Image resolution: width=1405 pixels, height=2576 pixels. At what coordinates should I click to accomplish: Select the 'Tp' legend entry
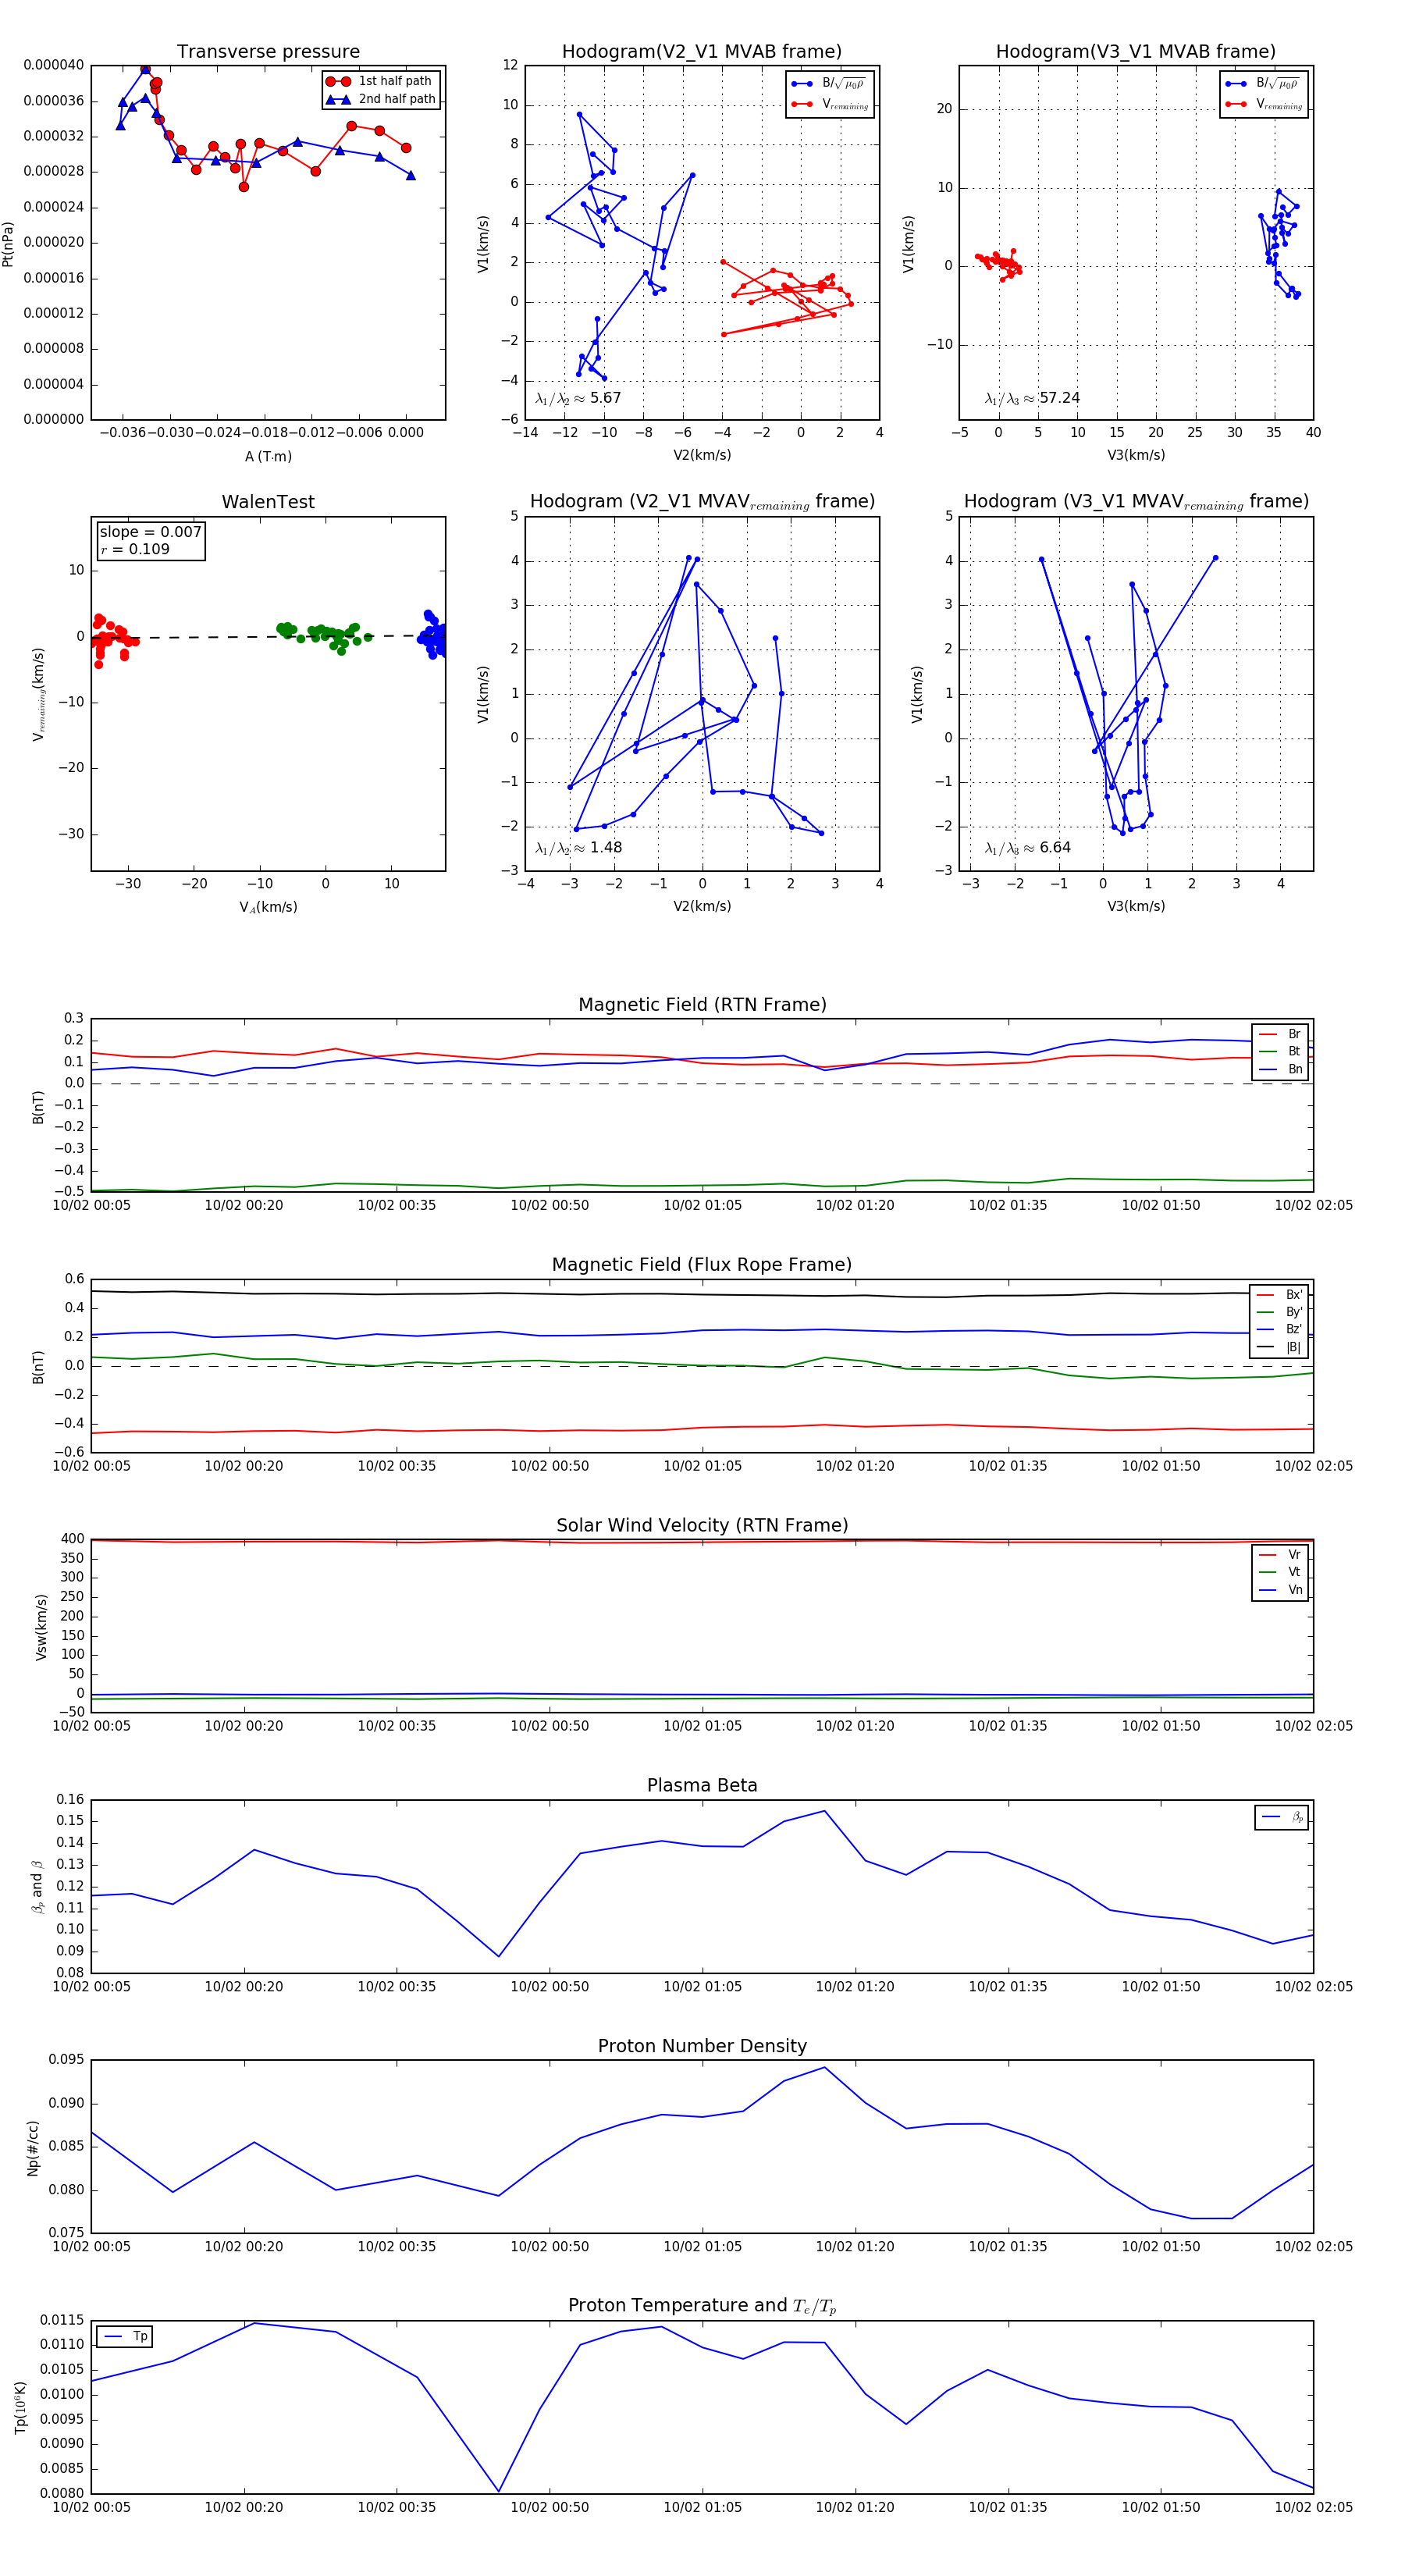click(125, 2336)
